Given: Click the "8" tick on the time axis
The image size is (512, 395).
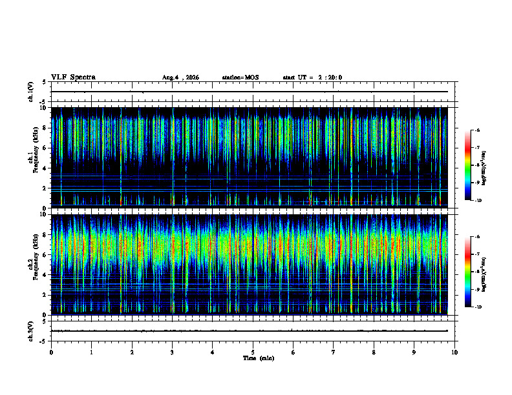Looking at the screenshot, I should pyautogui.click(x=374, y=352).
